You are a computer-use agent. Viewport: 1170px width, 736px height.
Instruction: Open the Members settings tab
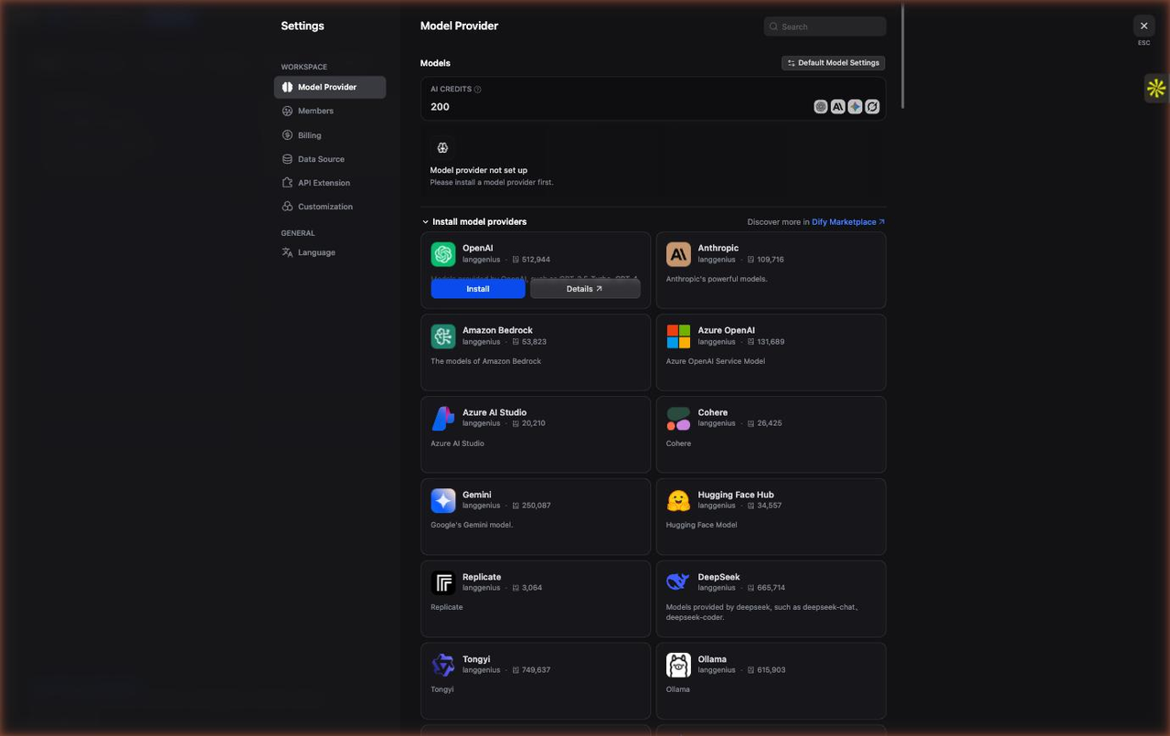click(x=315, y=111)
